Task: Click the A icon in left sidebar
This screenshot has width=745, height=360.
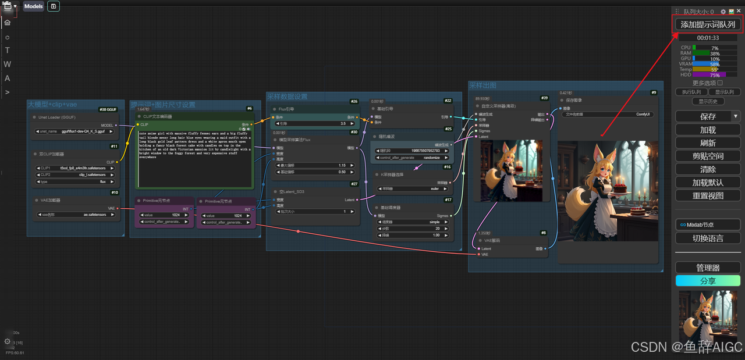Action: point(7,79)
